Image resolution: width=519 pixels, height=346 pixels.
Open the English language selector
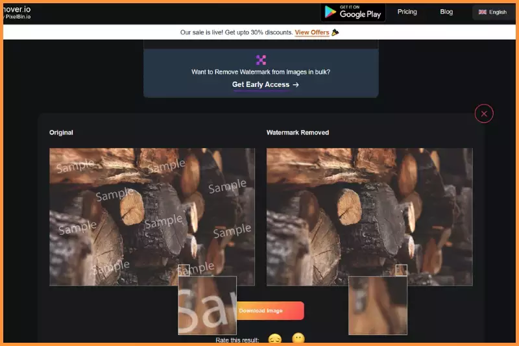click(493, 12)
